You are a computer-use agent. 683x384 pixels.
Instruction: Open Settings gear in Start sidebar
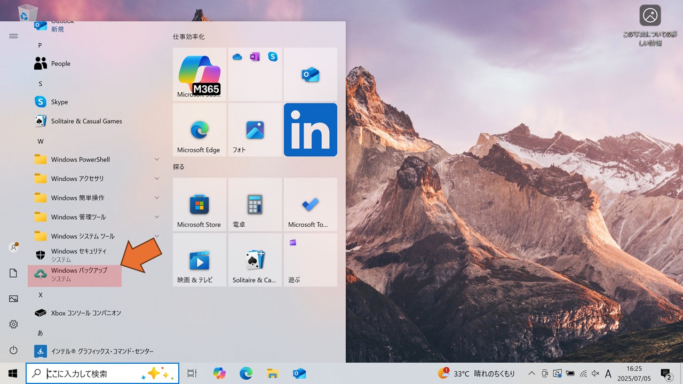(14, 324)
